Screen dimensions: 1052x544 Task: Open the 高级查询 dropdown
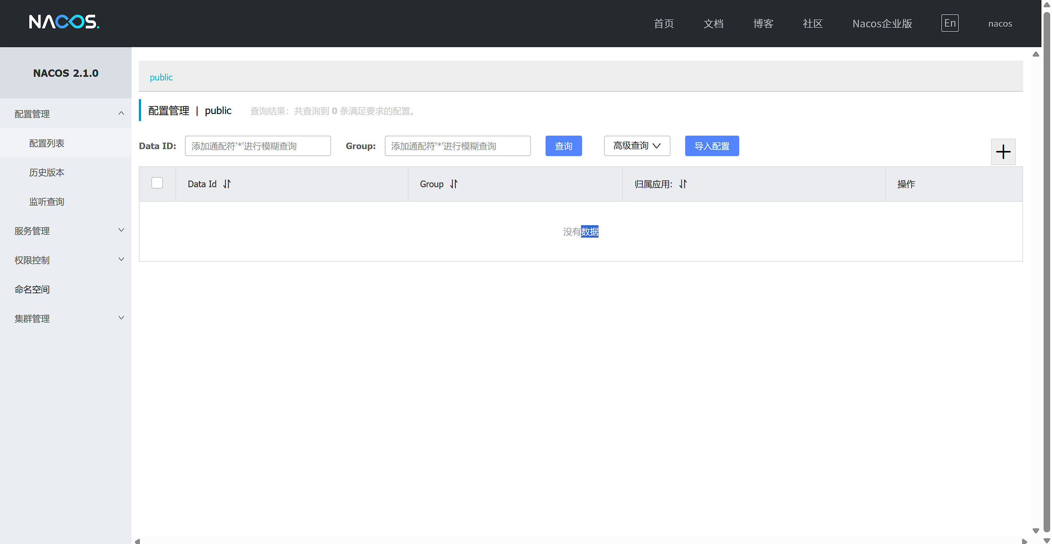[637, 146]
